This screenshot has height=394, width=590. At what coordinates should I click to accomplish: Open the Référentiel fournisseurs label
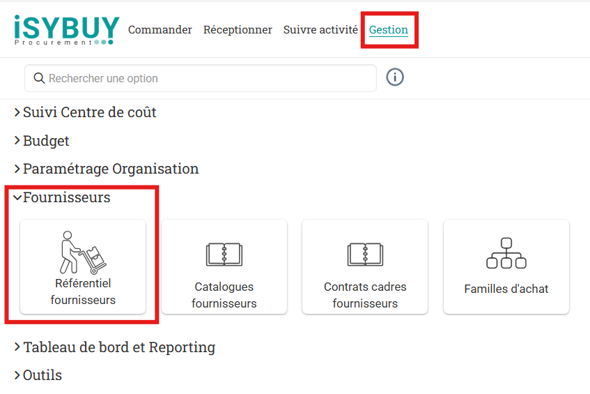click(x=83, y=291)
